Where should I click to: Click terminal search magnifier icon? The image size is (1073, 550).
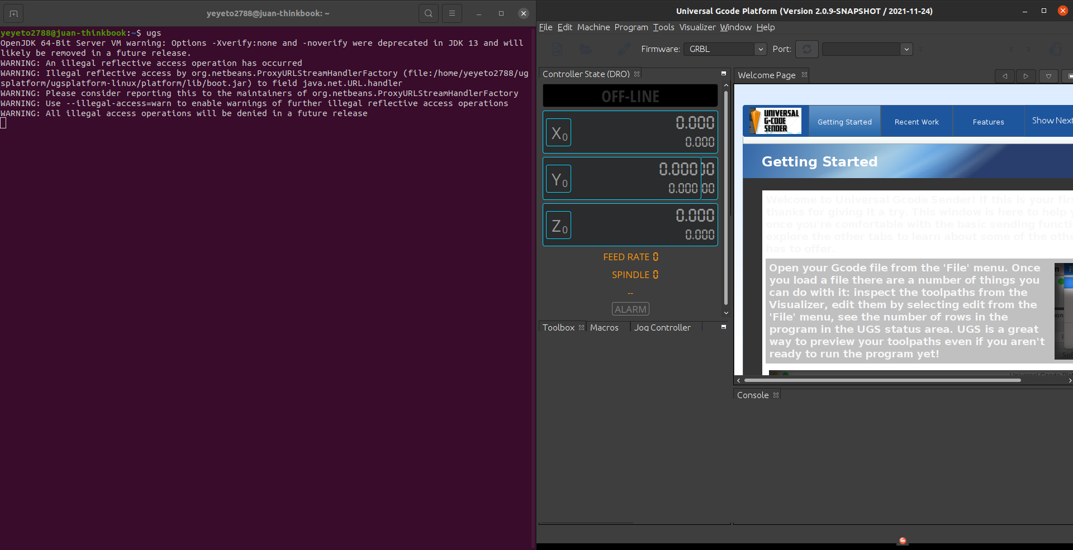pyautogui.click(x=428, y=13)
